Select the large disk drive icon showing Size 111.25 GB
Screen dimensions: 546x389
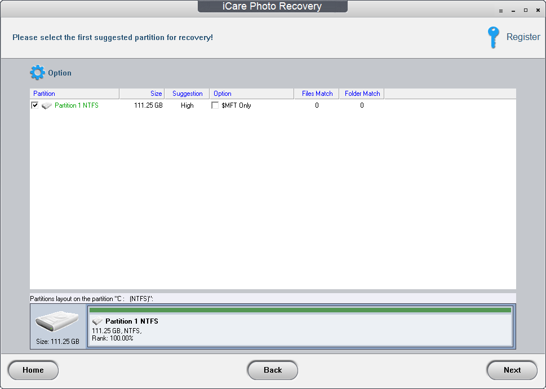point(57,322)
